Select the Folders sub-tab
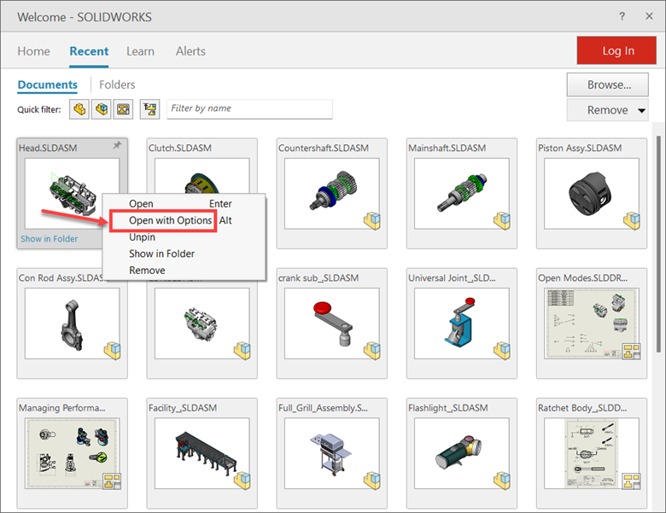 click(x=117, y=85)
